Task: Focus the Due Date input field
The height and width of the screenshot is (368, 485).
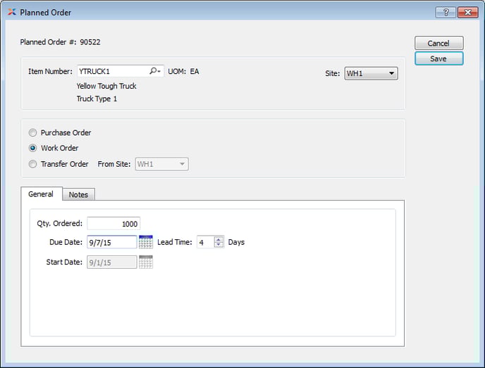Action: [111, 242]
